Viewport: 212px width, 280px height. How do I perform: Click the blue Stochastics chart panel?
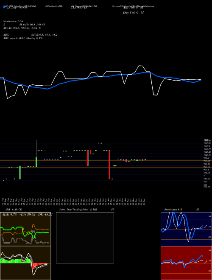(186, 229)
